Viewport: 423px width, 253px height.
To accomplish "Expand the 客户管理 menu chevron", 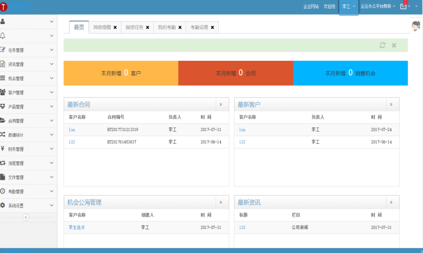I will pyautogui.click(x=52, y=92).
